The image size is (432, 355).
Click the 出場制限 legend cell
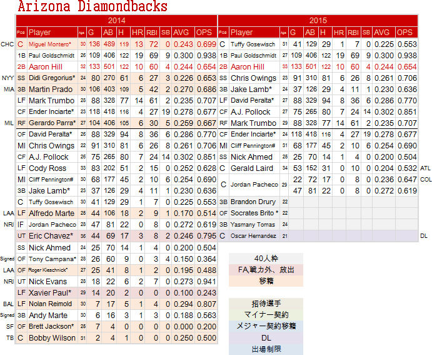point(266,349)
